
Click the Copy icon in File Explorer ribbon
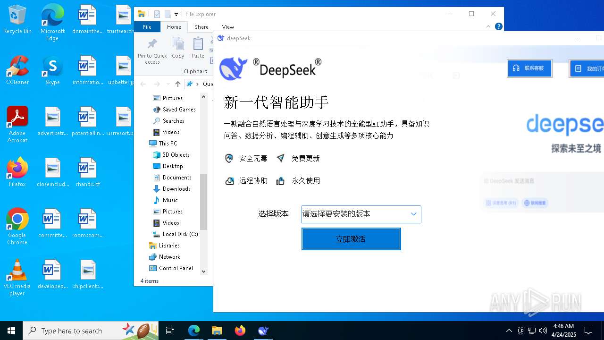click(178, 48)
